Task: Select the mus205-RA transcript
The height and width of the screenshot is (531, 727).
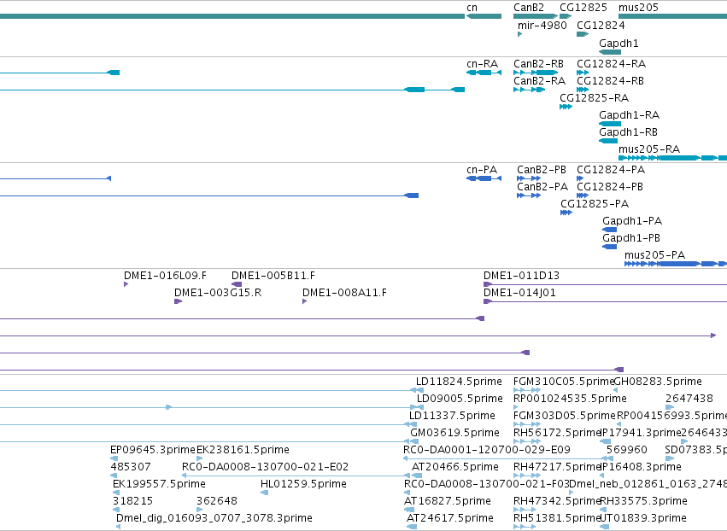Action: tap(673, 158)
